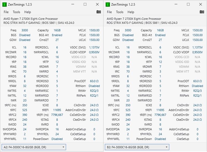Click the AddrCmdSetup value 0 in left window
Image resolution: width=207 pixels, height=152 pixels.
coord(94,129)
